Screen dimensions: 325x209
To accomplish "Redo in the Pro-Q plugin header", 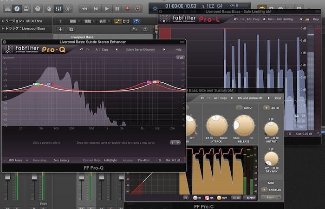I will pyautogui.click(x=88, y=49).
